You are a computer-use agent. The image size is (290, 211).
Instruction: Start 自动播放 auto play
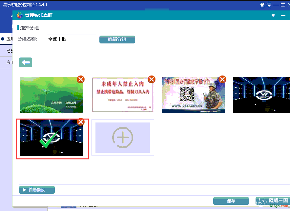click(37, 190)
